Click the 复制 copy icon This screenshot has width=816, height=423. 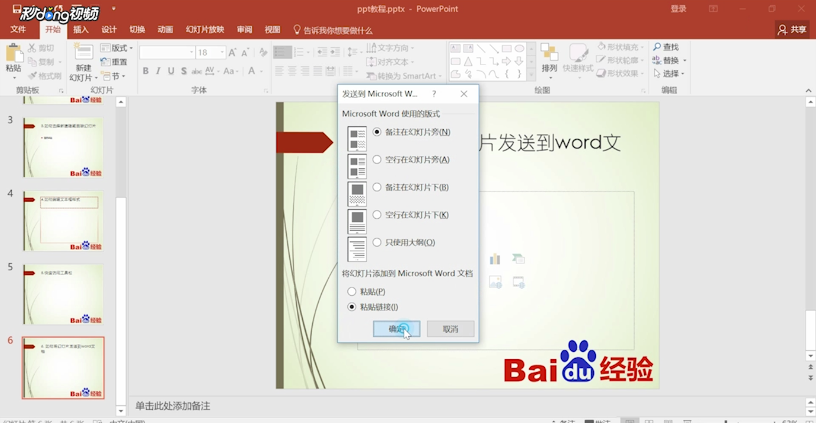[x=41, y=62]
